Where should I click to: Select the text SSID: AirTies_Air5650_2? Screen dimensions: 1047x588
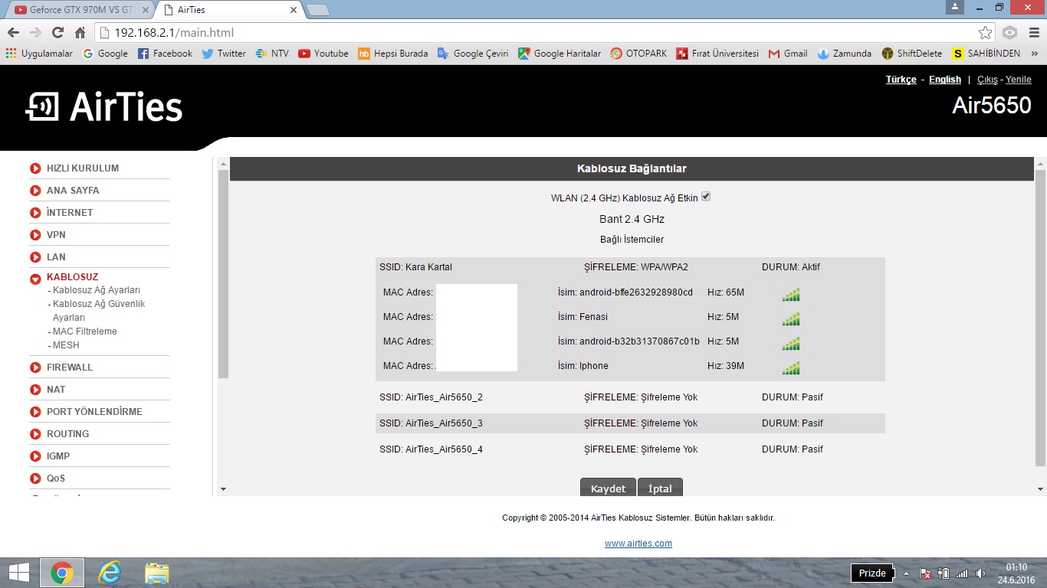(x=431, y=397)
